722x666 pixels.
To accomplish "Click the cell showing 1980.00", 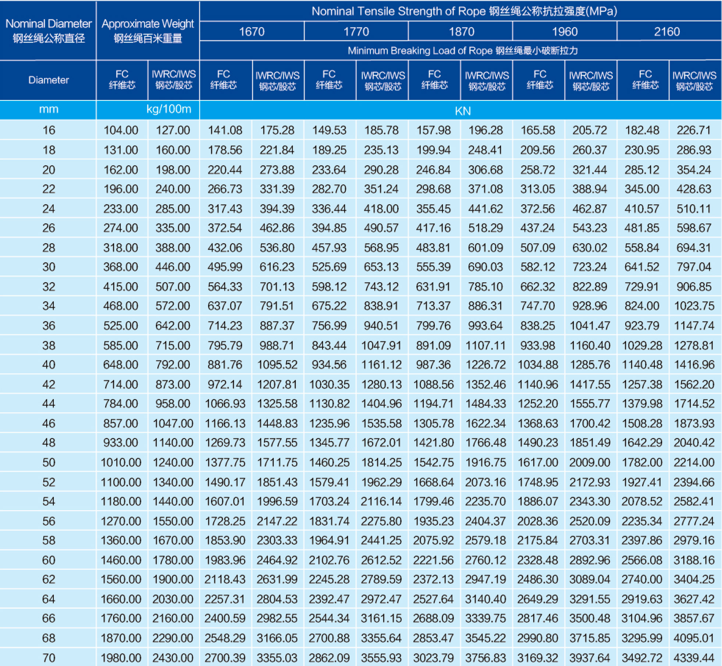I will (121, 658).
